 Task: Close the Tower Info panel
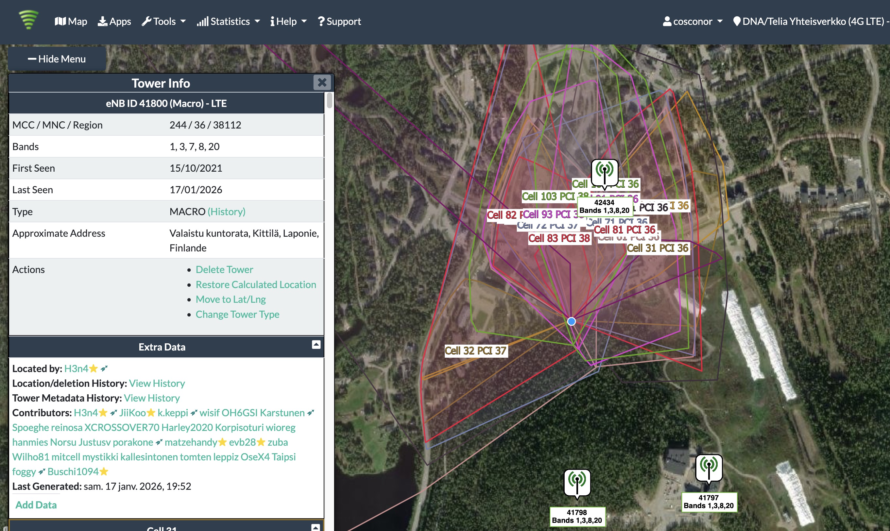tap(322, 83)
